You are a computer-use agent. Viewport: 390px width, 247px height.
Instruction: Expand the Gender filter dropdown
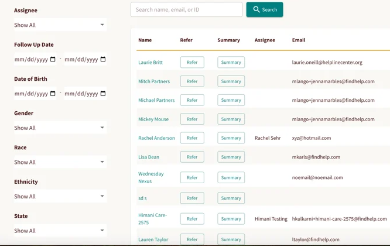tap(60, 128)
